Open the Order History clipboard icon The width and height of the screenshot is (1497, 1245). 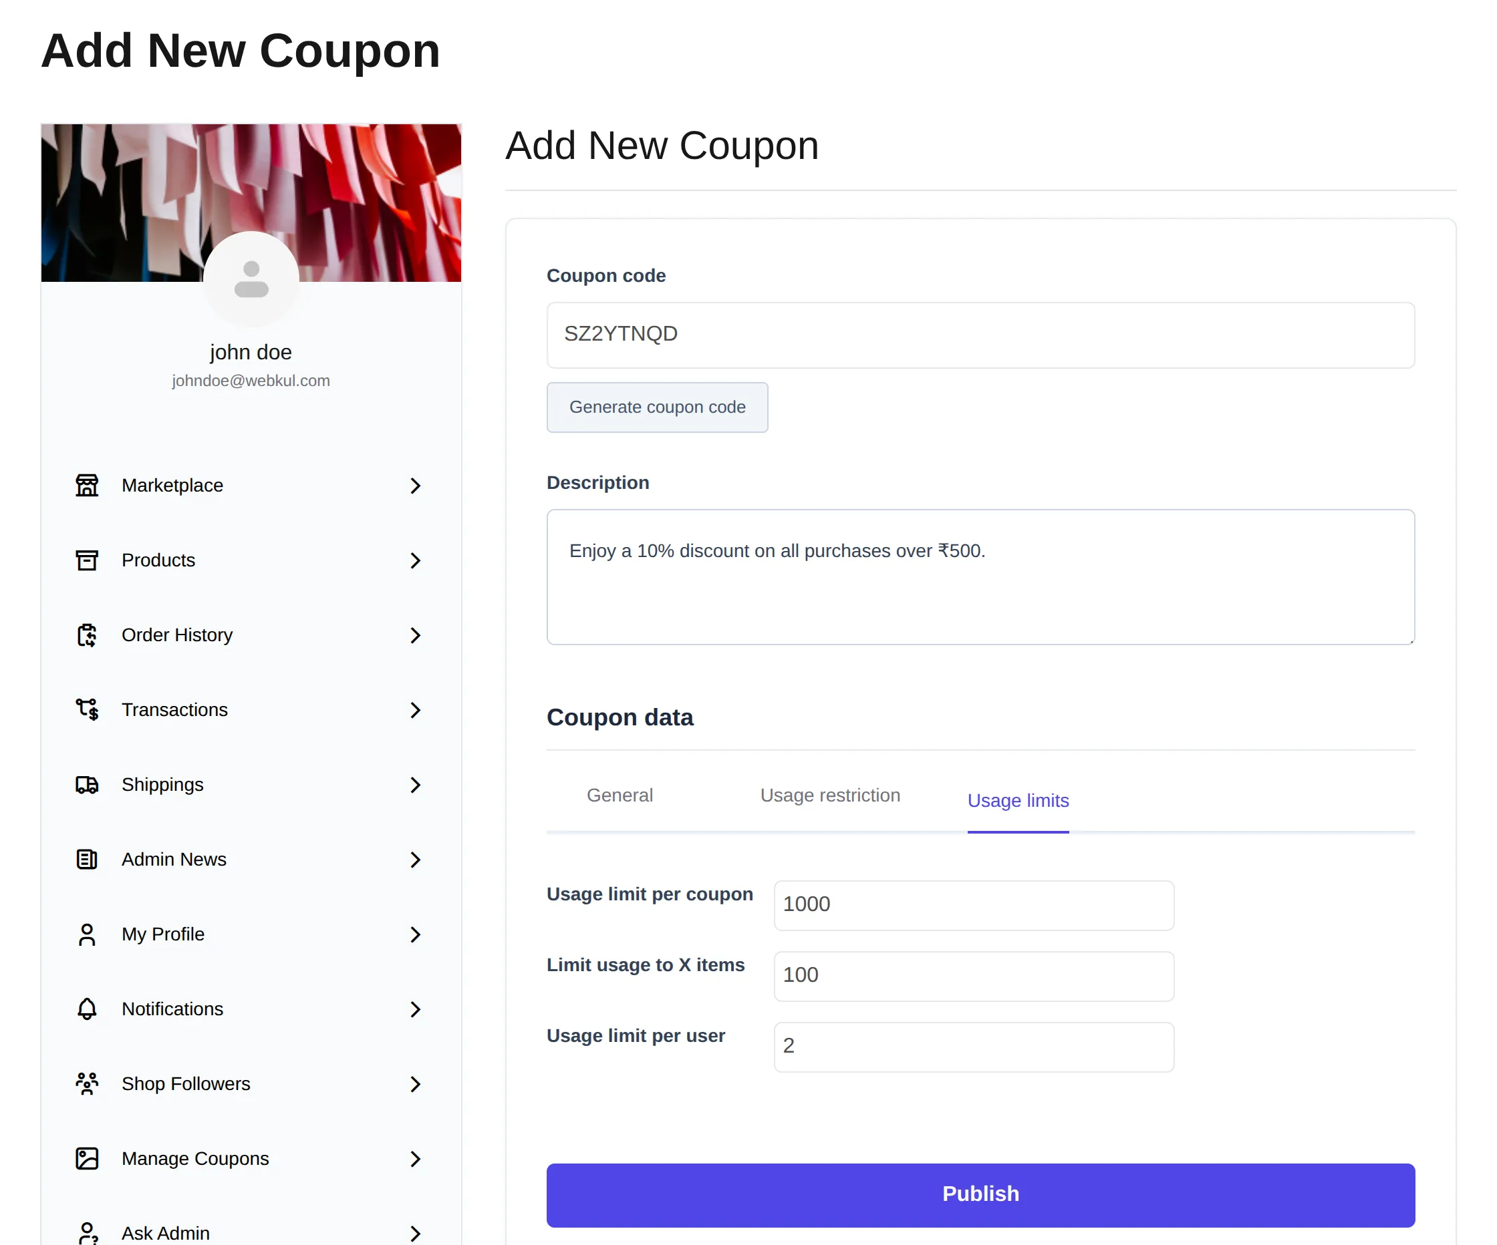[87, 635]
